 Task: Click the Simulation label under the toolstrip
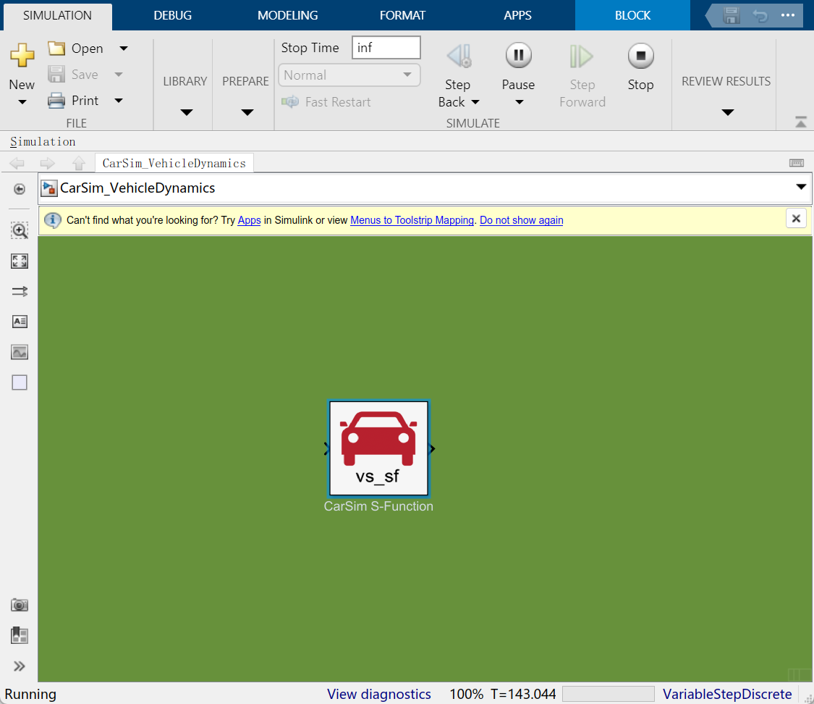click(x=43, y=141)
